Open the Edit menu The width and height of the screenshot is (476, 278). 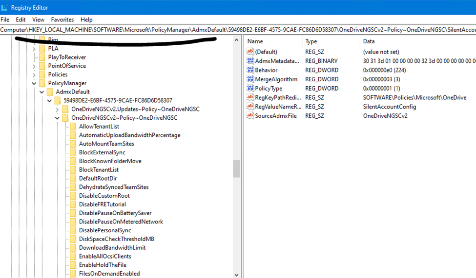[x=21, y=19]
